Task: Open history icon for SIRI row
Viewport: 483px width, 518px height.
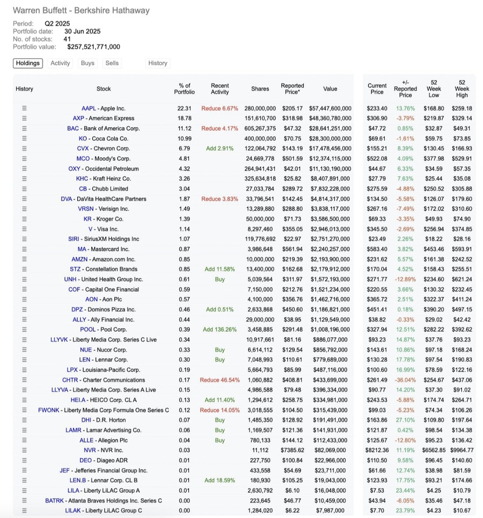Action: [x=24, y=239]
